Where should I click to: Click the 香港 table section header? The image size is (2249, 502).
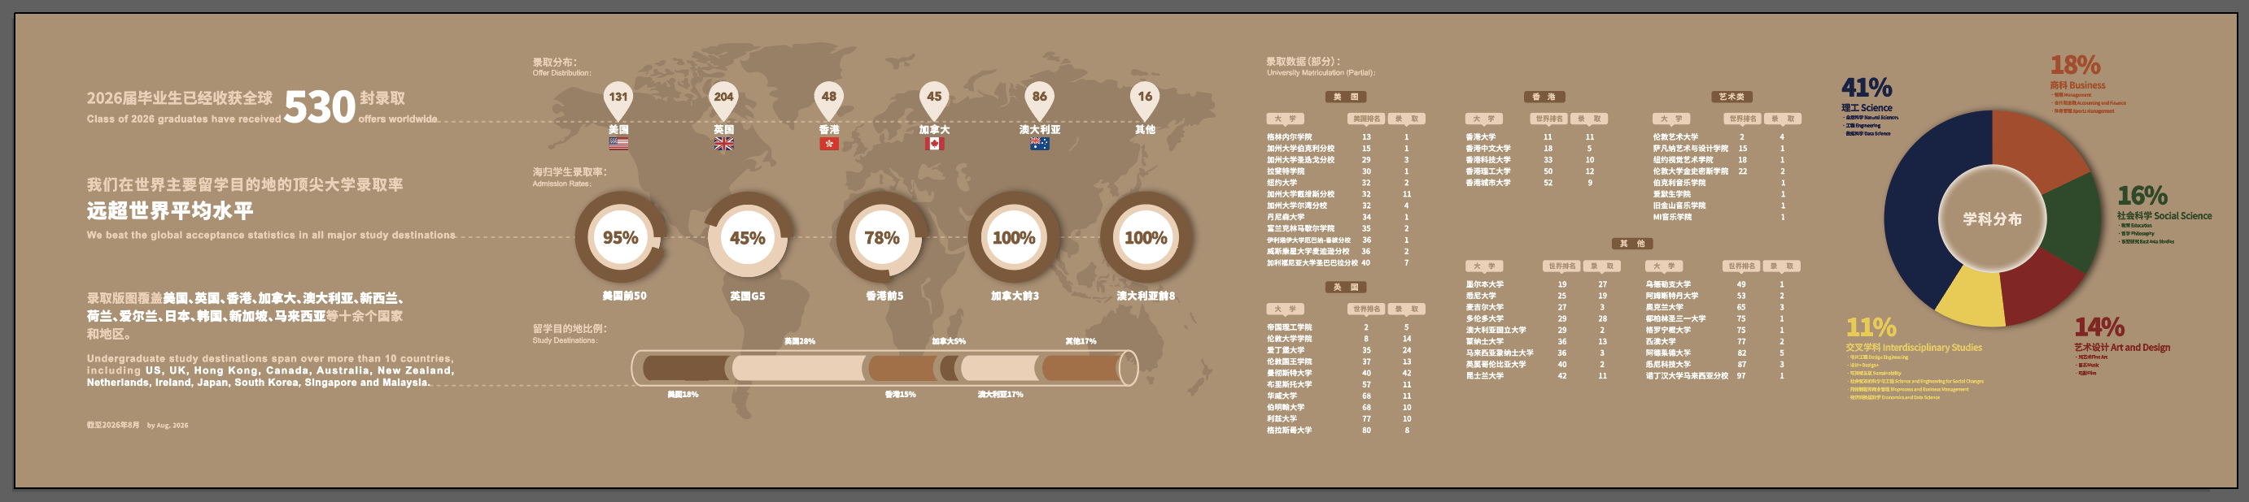(x=1544, y=97)
